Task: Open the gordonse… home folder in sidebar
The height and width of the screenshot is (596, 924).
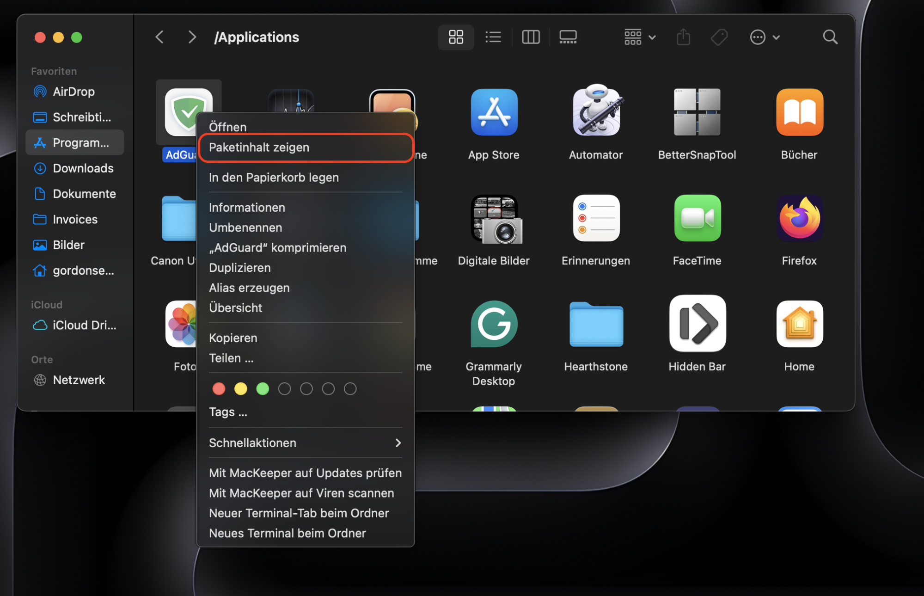Action: tap(74, 270)
